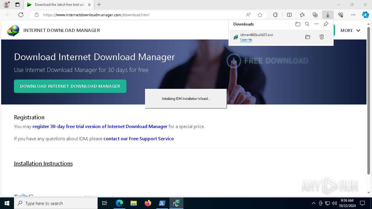Pin the Downloads panel

pos(326,24)
